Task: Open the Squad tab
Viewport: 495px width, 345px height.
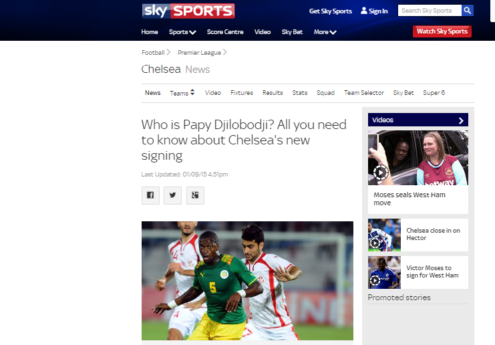Action: [x=325, y=93]
